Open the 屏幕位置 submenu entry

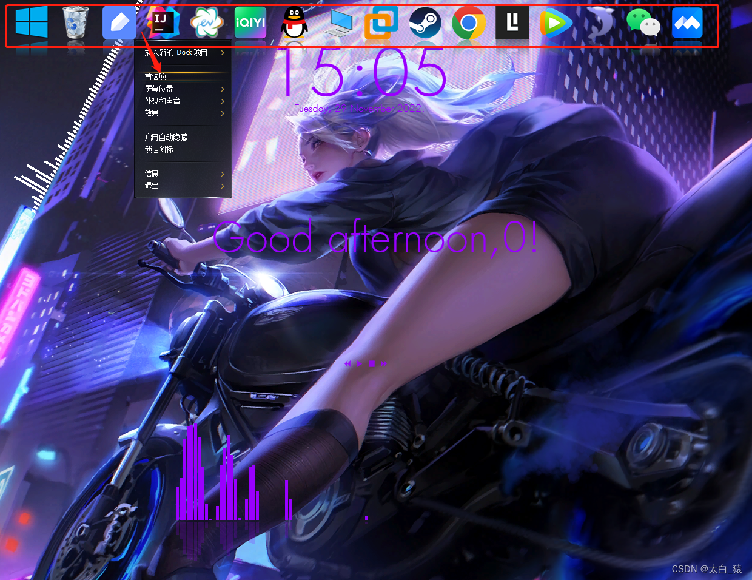(183, 89)
